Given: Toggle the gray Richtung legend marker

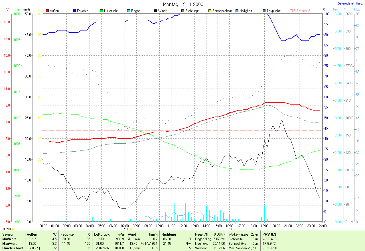Looking at the screenshot, I should (x=183, y=11).
